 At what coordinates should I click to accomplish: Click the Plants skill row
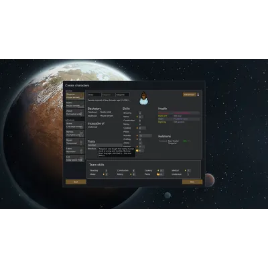(x=132, y=132)
